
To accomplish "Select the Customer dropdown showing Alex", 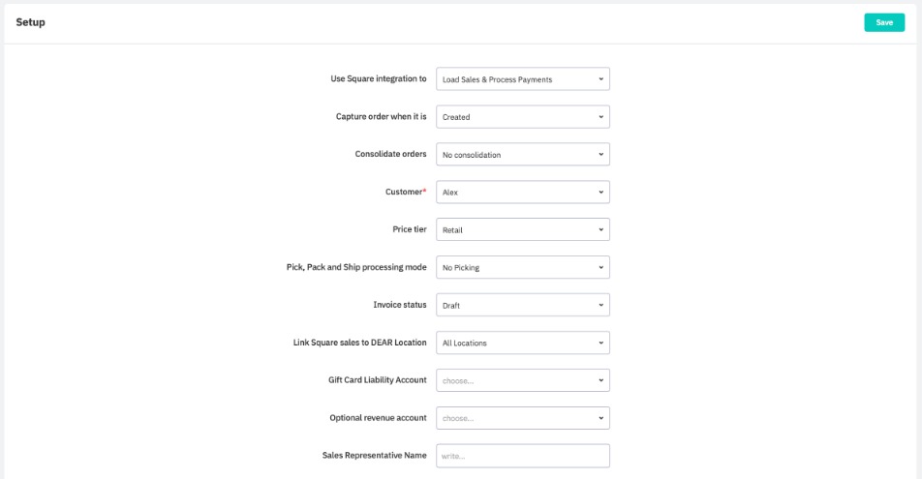I will coord(522,193).
